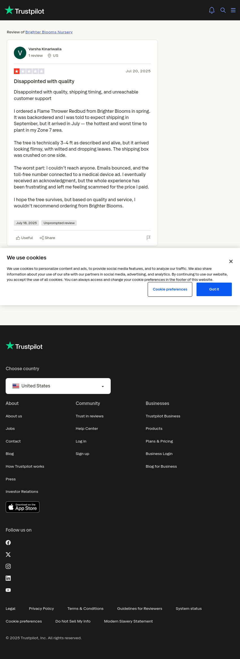Open Guidelines for Reviewers link
The width and height of the screenshot is (240, 659).
point(140,609)
